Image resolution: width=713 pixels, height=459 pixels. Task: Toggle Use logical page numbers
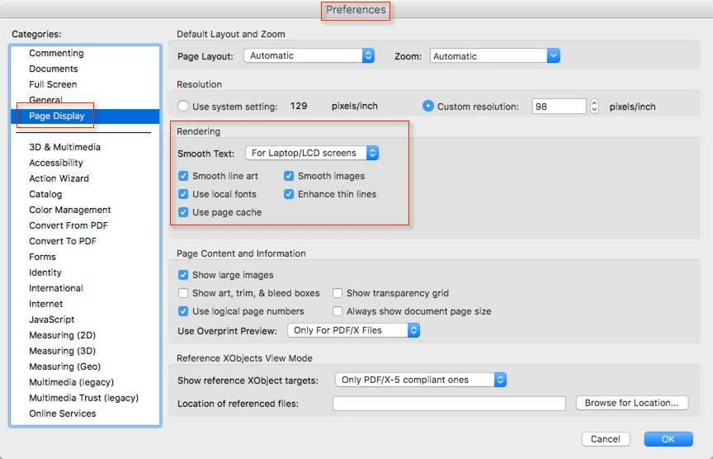pyautogui.click(x=183, y=311)
